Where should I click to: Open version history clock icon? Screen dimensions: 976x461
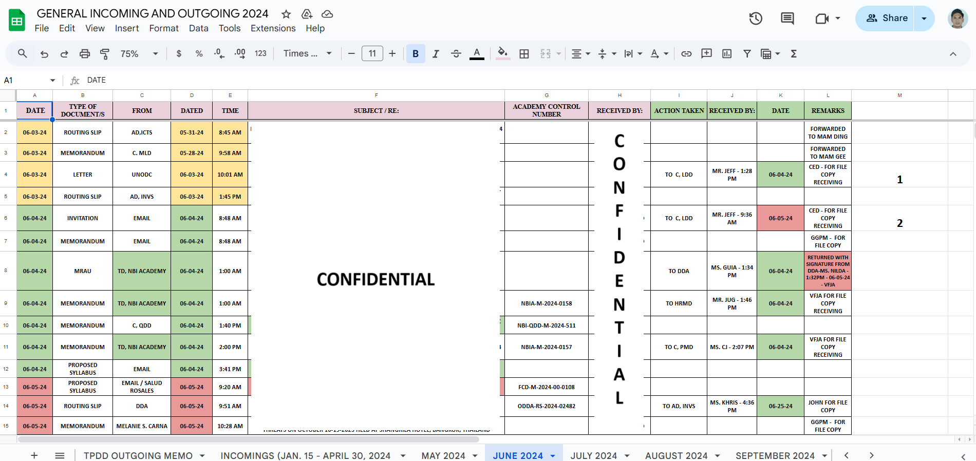click(x=756, y=18)
